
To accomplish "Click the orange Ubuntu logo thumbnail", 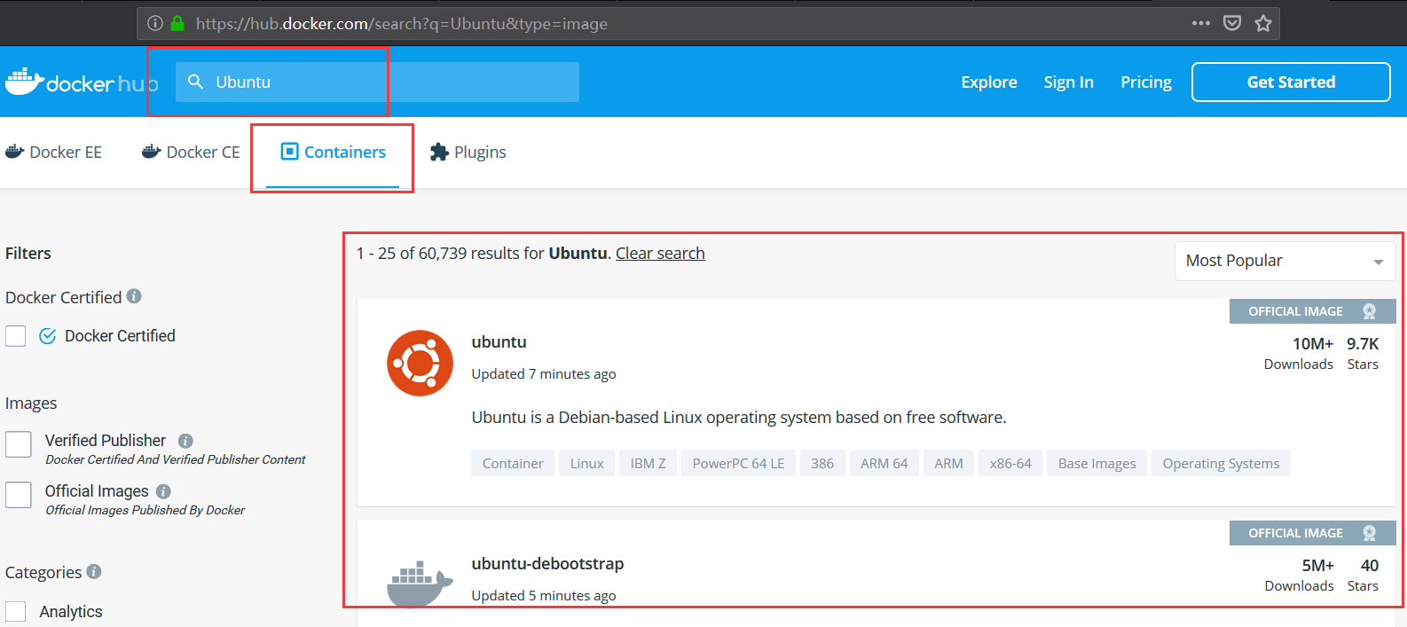I will [420, 363].
